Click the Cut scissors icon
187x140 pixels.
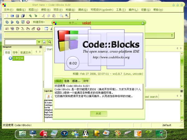pyautogui.click(x=43, y=16)
